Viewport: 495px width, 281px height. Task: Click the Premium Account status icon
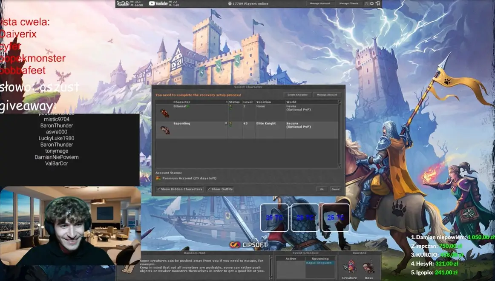tap(158, 178)
